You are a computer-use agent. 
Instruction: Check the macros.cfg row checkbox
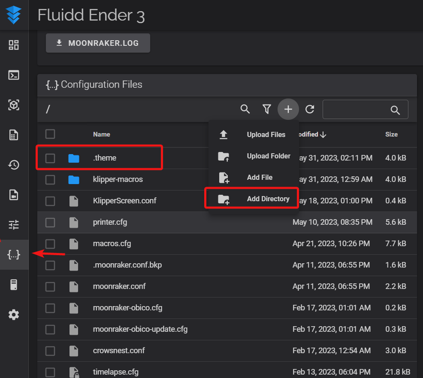(50, 244)
